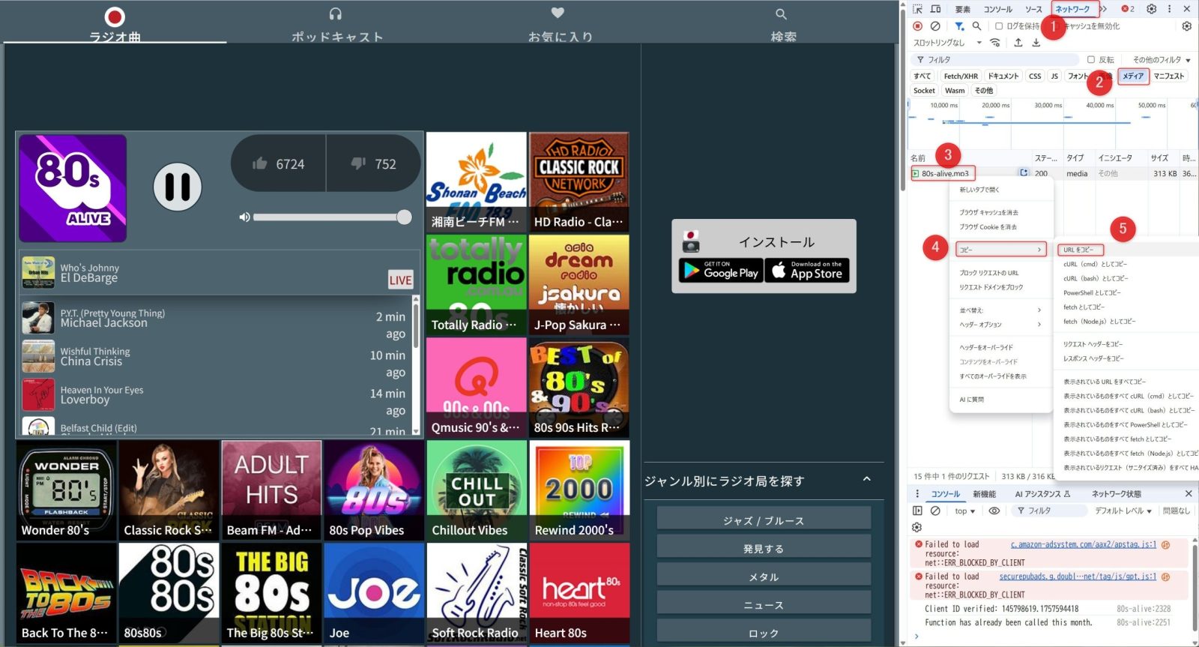Screen dimensions: 1199x647
Task: Open network search magnifier icon
Action: 976,26
